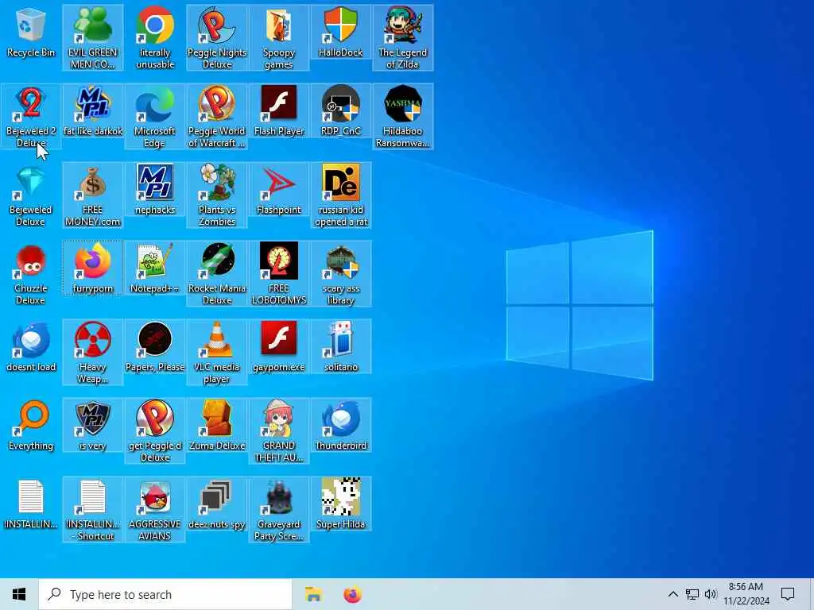Viewport: 814px width, 610px height.
Task: Click the is very shield shortcut
Action: [x=93, y=426]
